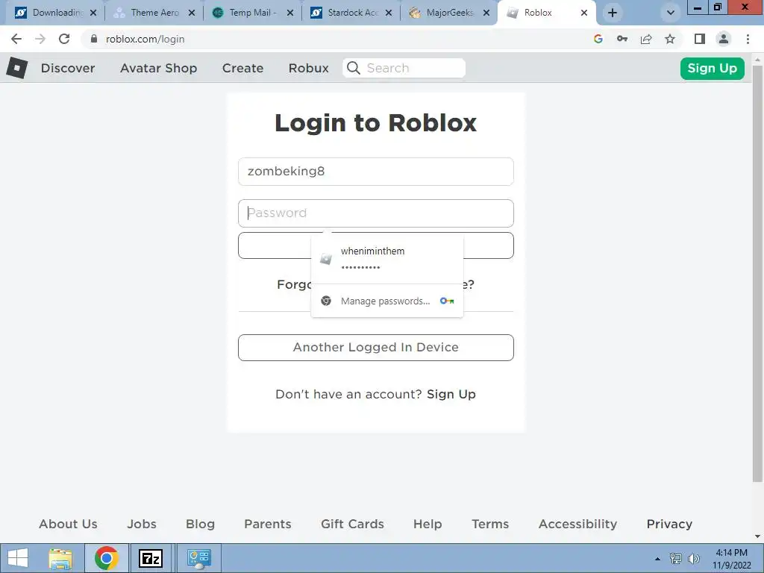Switch to the Temp Mail tab
The height and width of the screenshot is (573, 764).
[x=252, y=13]
